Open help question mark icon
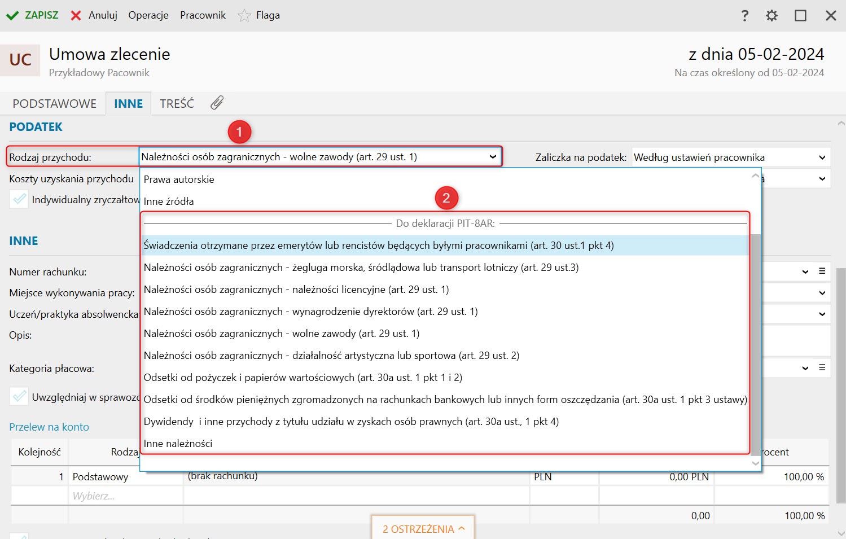846x539 pixels. 745,15
